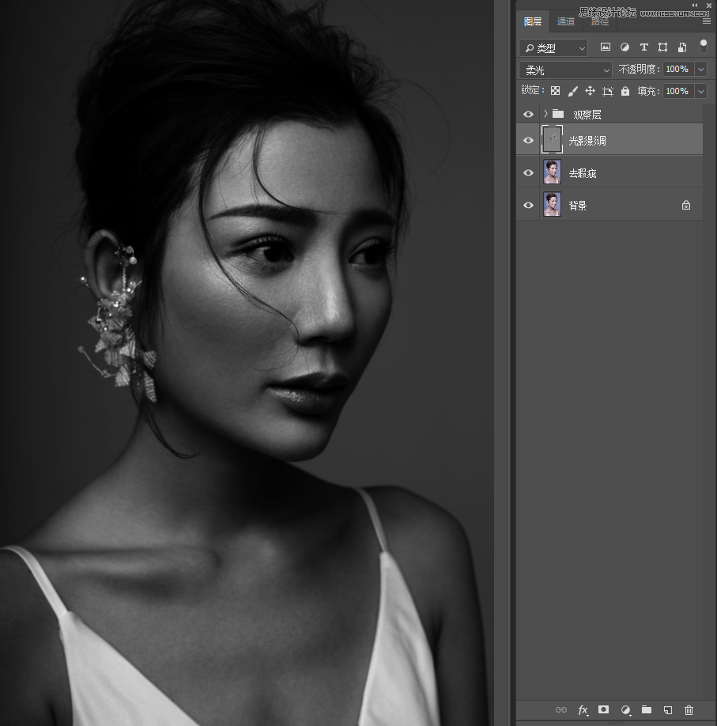The height and width of the screenshot is (726, 717).
Task: Create new fill or adjustment layer
Action: (x=625, y=710)
